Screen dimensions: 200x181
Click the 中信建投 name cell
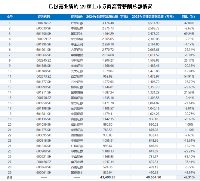pos(77,55)
